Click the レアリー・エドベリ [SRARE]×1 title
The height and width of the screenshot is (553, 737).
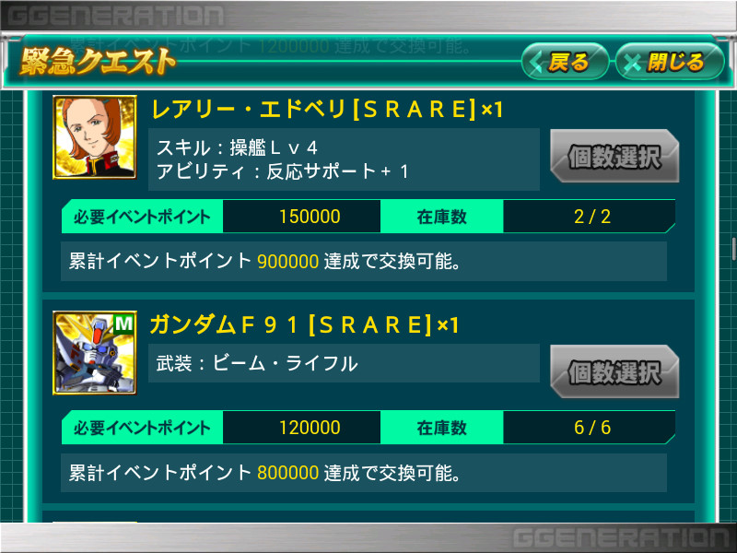[327, 110]
